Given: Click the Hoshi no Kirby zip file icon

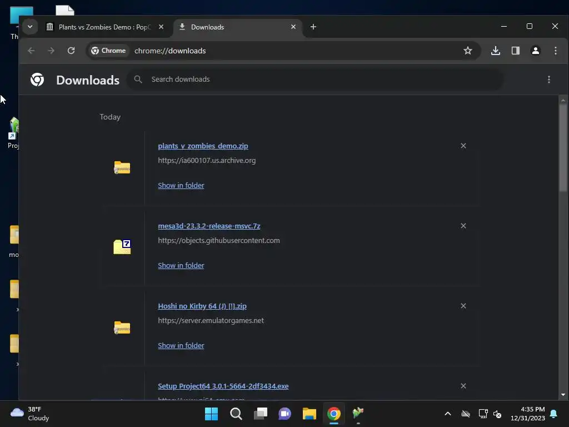Looking at the screenshot, I should click(122, 328).
